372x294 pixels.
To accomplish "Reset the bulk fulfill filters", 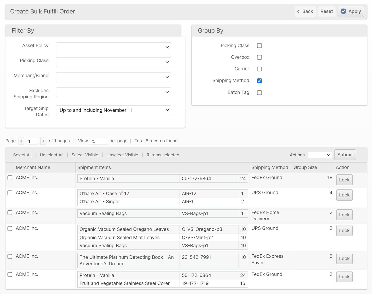I will coord(326,11).
